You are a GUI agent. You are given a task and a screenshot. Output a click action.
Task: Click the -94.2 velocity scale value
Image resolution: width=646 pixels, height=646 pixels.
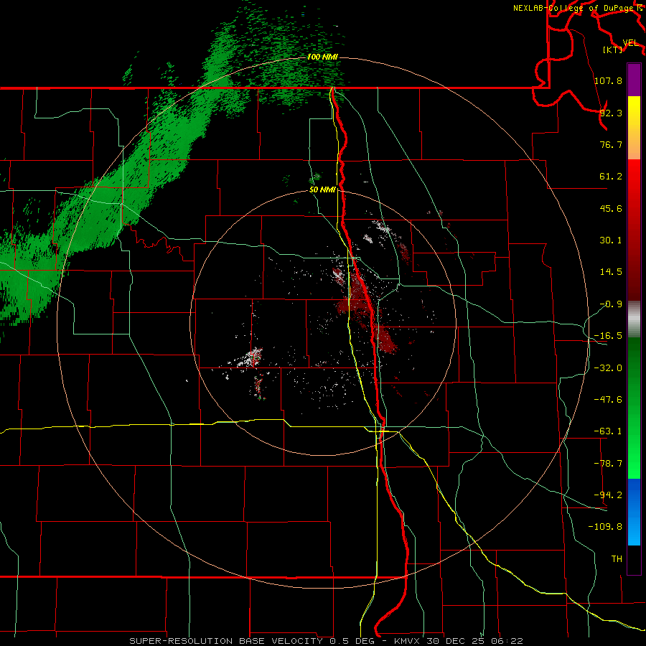pos(608,495)
